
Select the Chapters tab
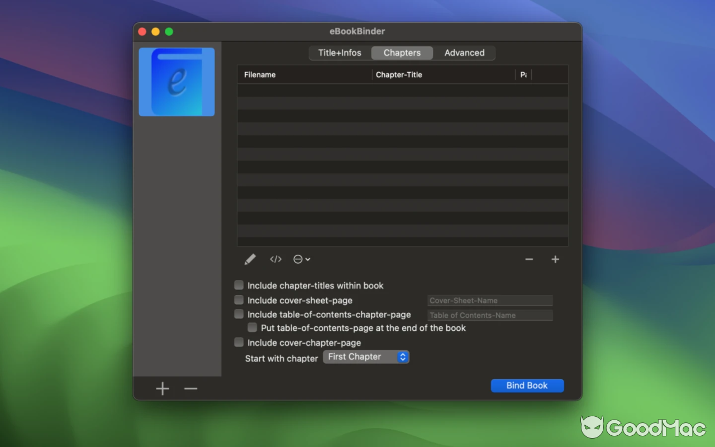402,53
